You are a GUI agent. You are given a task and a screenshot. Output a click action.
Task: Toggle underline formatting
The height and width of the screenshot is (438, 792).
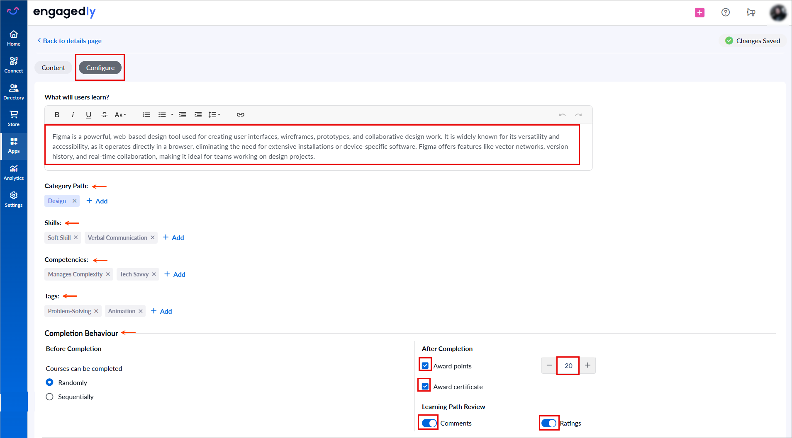pos(88,115)
